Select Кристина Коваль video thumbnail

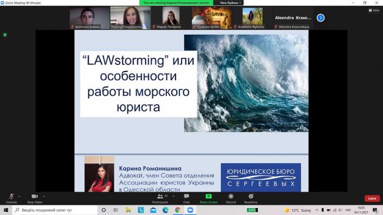[90, 18]
